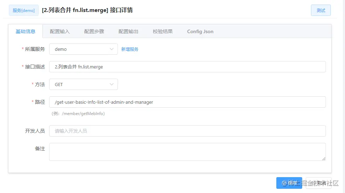Focus the 接口描述 input field
This screenshot has height=193, width=345.
188,67
